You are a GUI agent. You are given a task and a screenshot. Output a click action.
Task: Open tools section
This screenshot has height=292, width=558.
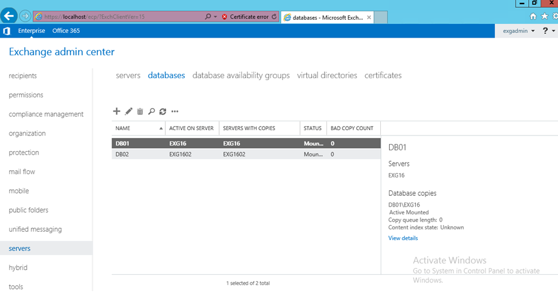tap(16, 287)
